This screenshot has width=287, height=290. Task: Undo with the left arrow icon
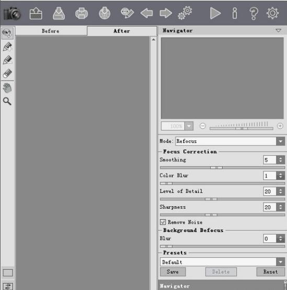pos(147,13)
